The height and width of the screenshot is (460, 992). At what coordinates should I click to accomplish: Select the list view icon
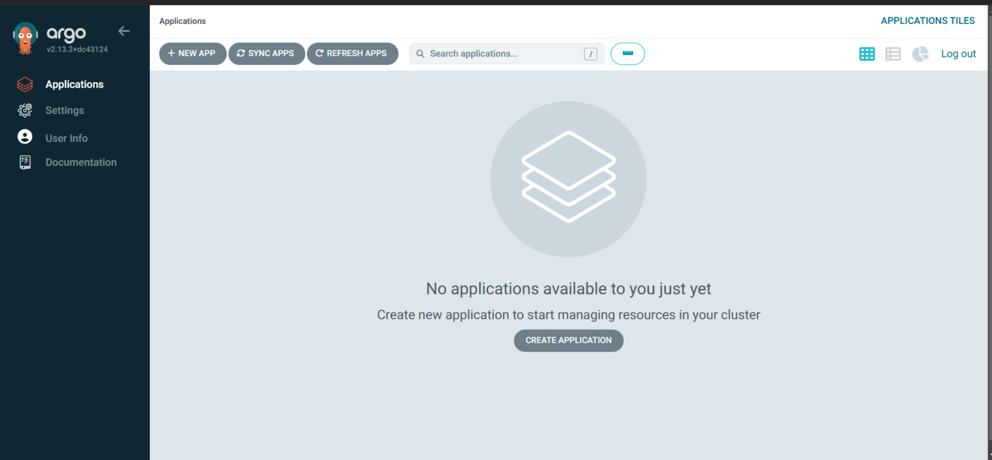[x=893, y=54]
